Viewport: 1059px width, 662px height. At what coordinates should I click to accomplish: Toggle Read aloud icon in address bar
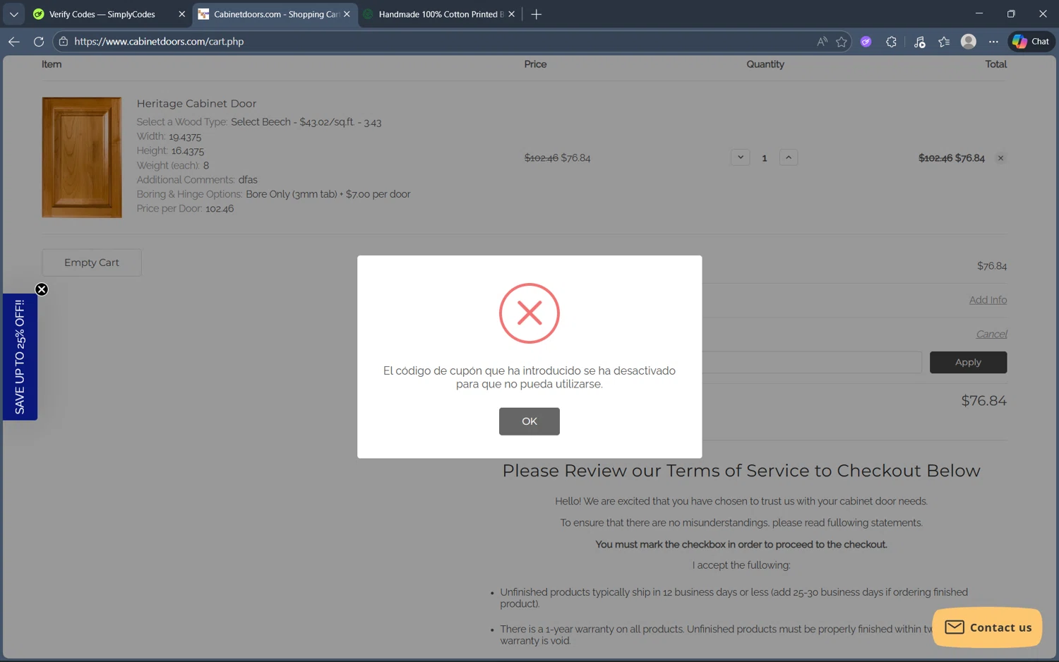(x=822, y=42)
